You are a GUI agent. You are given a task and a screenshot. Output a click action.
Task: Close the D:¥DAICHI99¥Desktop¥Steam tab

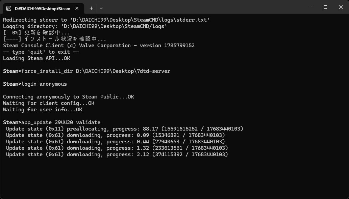(x=77, y=8)
